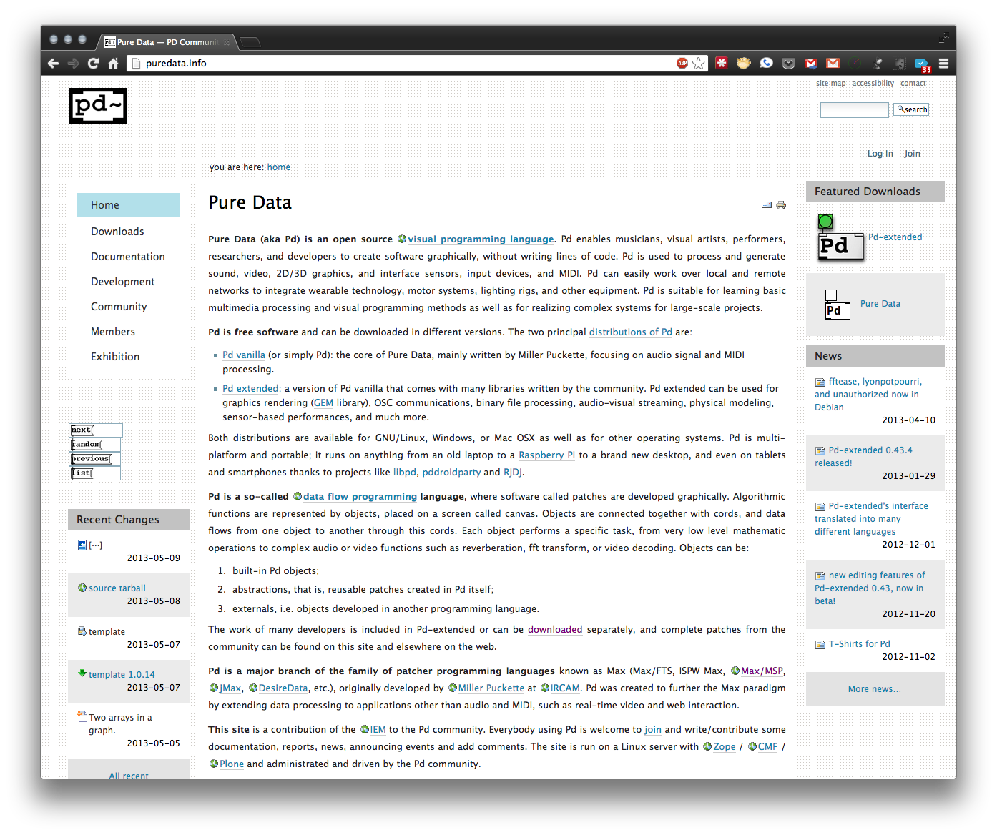
Task: Click the site search text field
Action: click(x=854, y=109)
